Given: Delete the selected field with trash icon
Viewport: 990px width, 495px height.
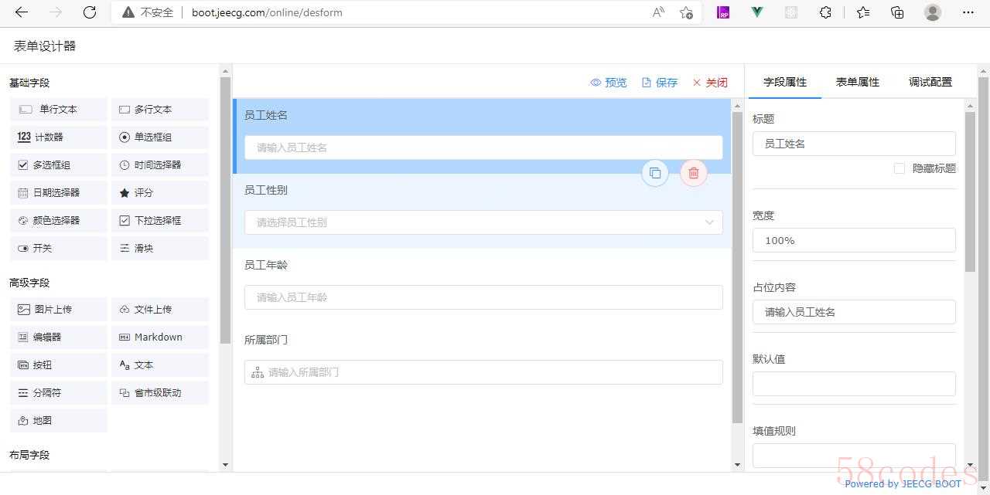Looking at the screenshot, I should pos(694,173).
